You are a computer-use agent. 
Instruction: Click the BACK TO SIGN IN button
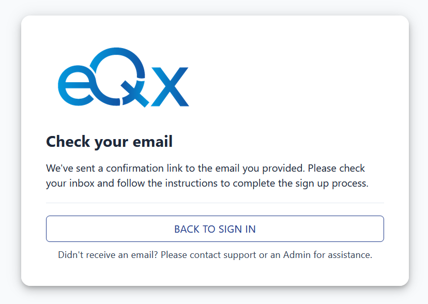(215, 229)
